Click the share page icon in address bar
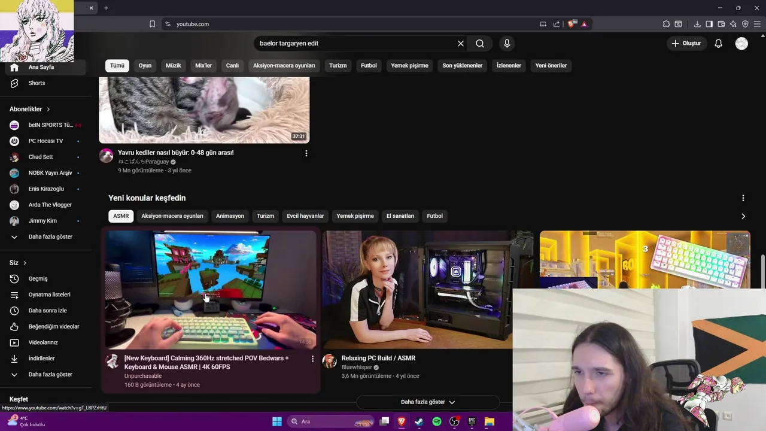 pos(557,24)
